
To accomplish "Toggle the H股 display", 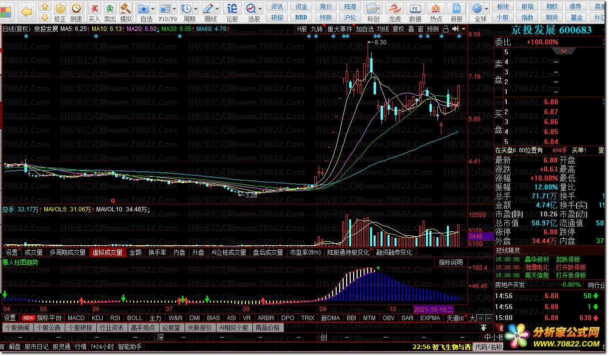I will [x=302, y=29].
